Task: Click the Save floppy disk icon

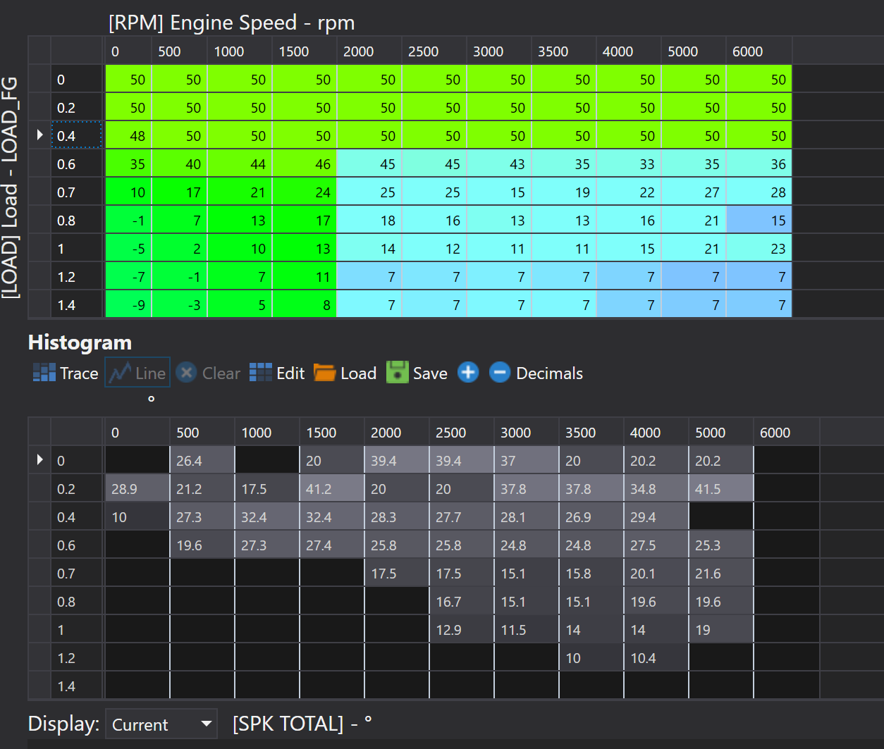Action: 398,373
